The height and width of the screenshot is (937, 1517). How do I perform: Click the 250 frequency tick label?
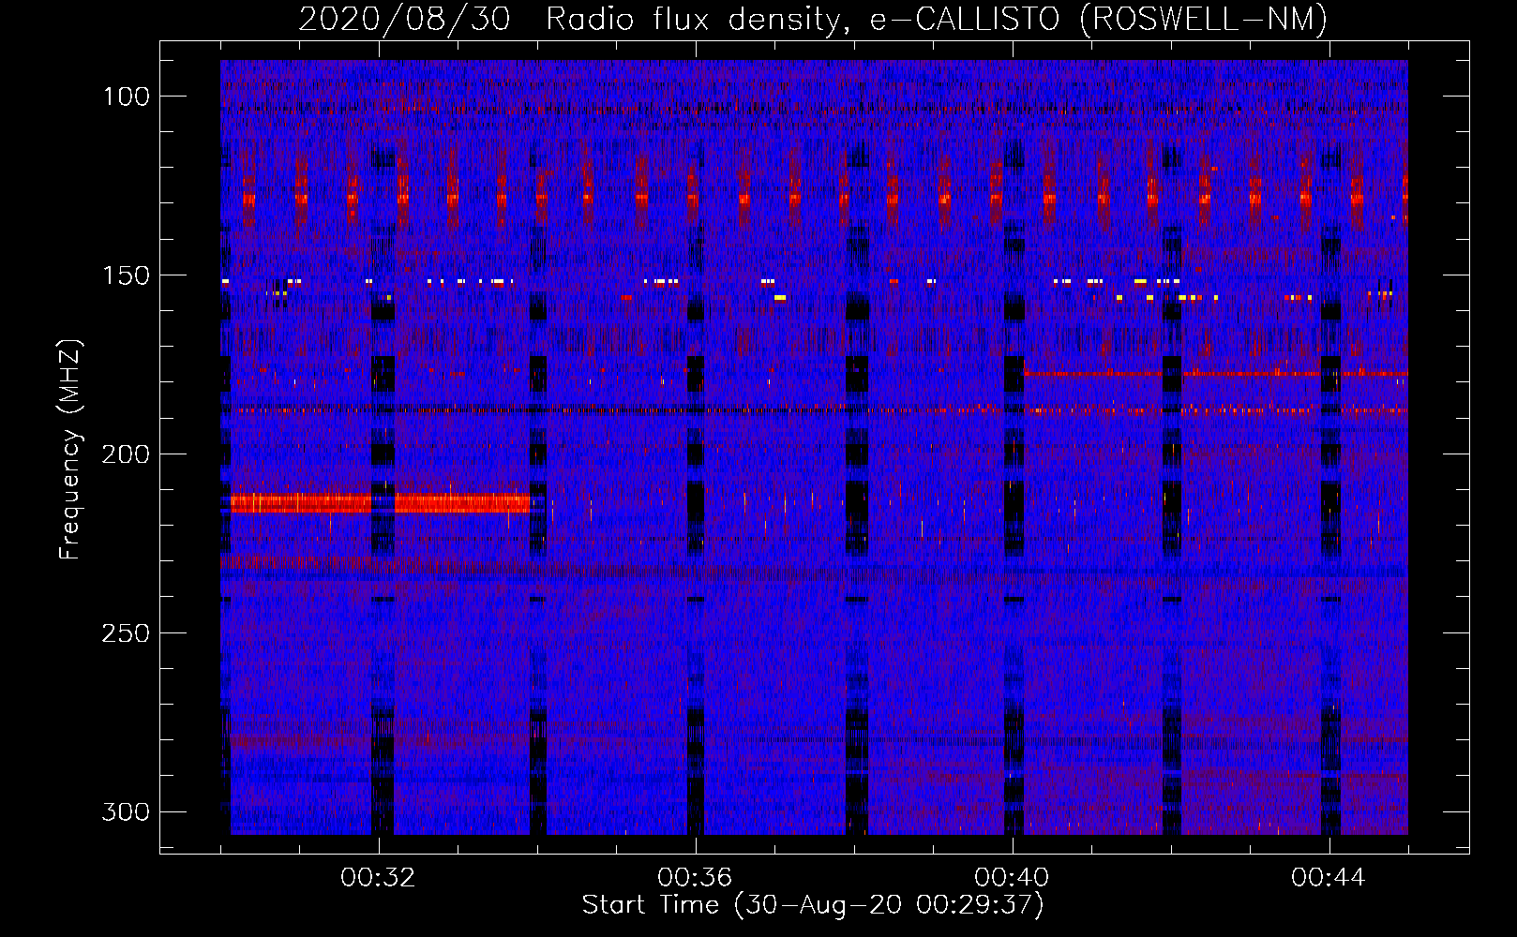coord(125,633)
